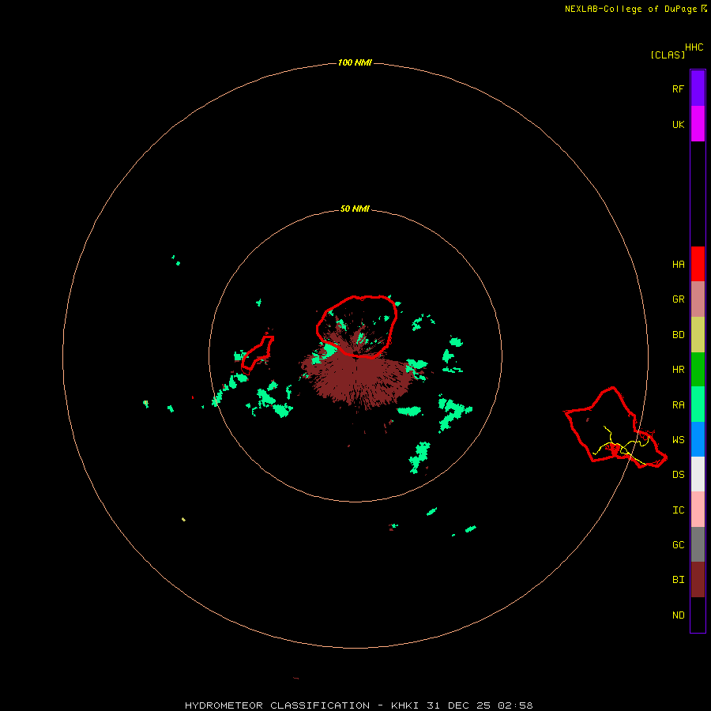The image size is (711, 711).
Task: Click the 100 NMI range ring label
Action: click(x=355, y=62)
